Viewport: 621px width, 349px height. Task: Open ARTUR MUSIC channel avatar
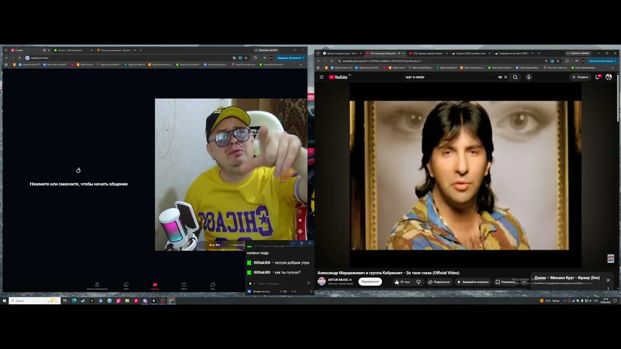[322, 282]
